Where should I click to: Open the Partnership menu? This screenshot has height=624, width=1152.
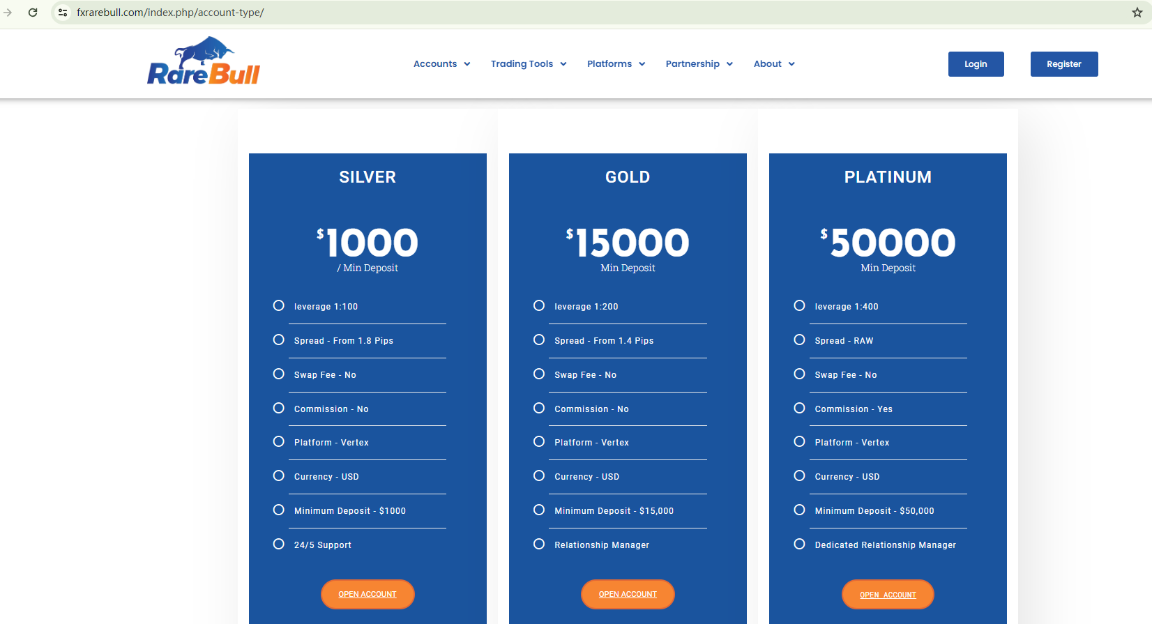point(699,64)
